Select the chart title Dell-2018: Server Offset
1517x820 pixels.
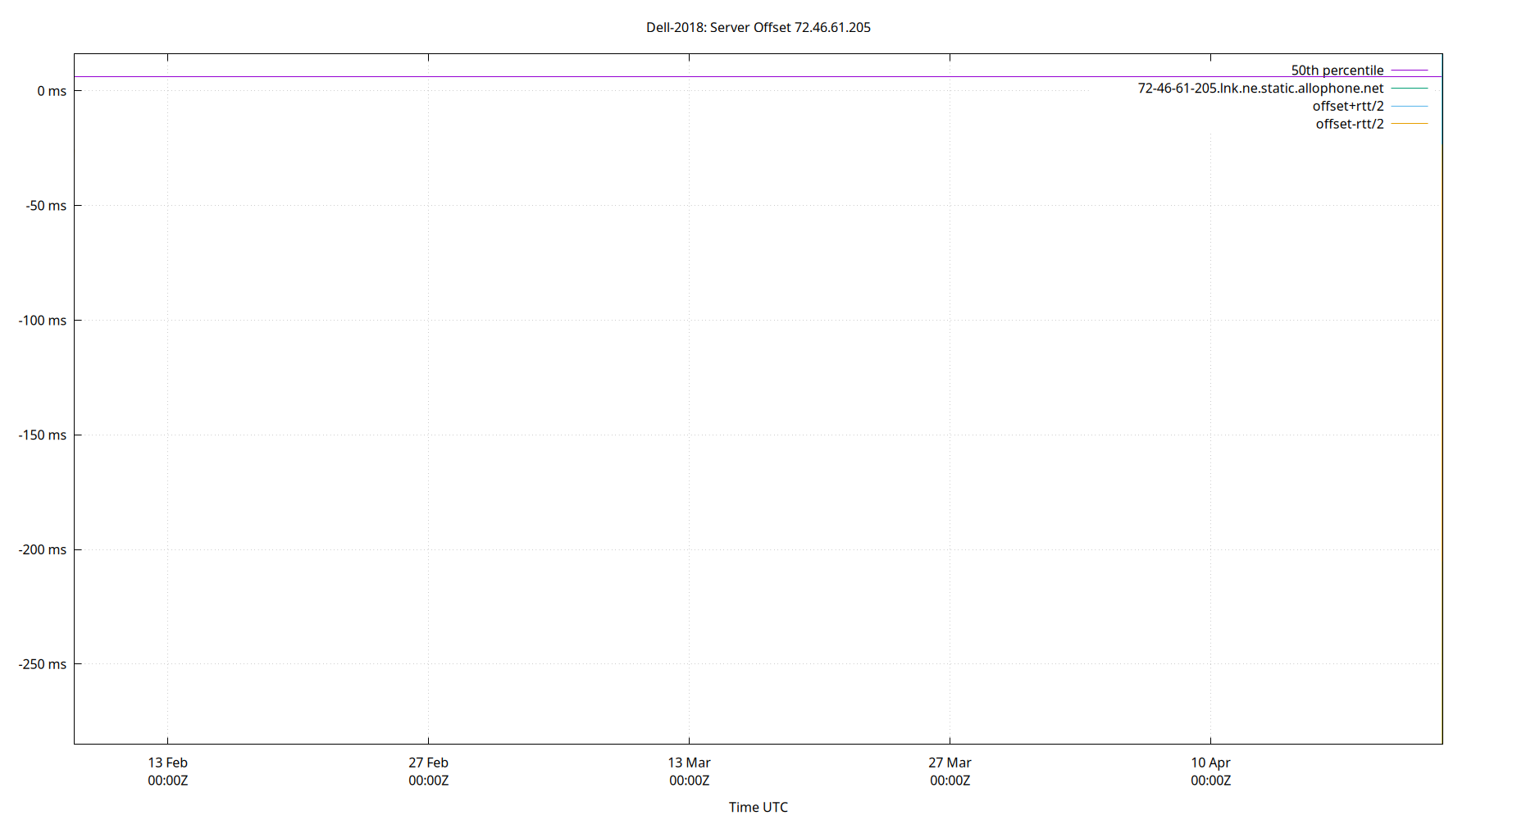coord(758,27)
